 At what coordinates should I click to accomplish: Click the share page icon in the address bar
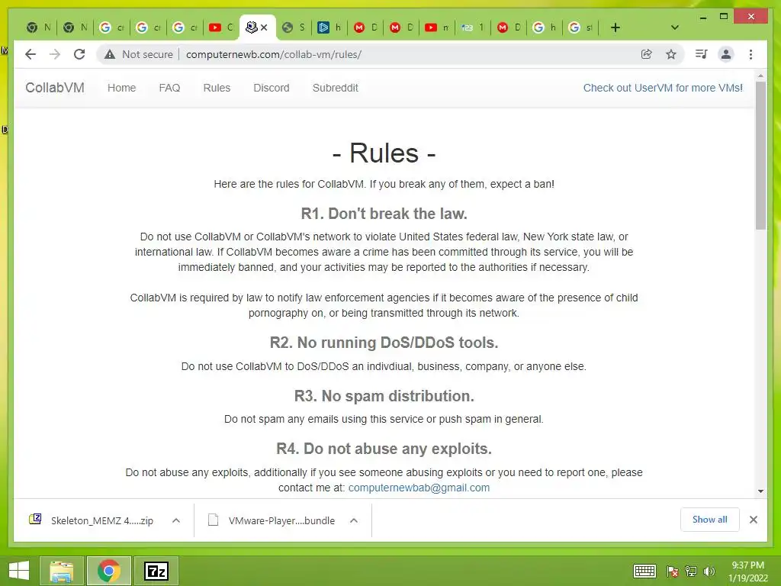pos(647,54)
